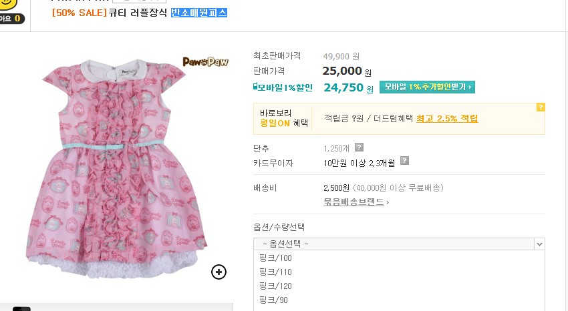This screenshot has height=311, width=568.
Task: Click the mobile phone icon near 모바일1%할인
Action: (255, 86)
